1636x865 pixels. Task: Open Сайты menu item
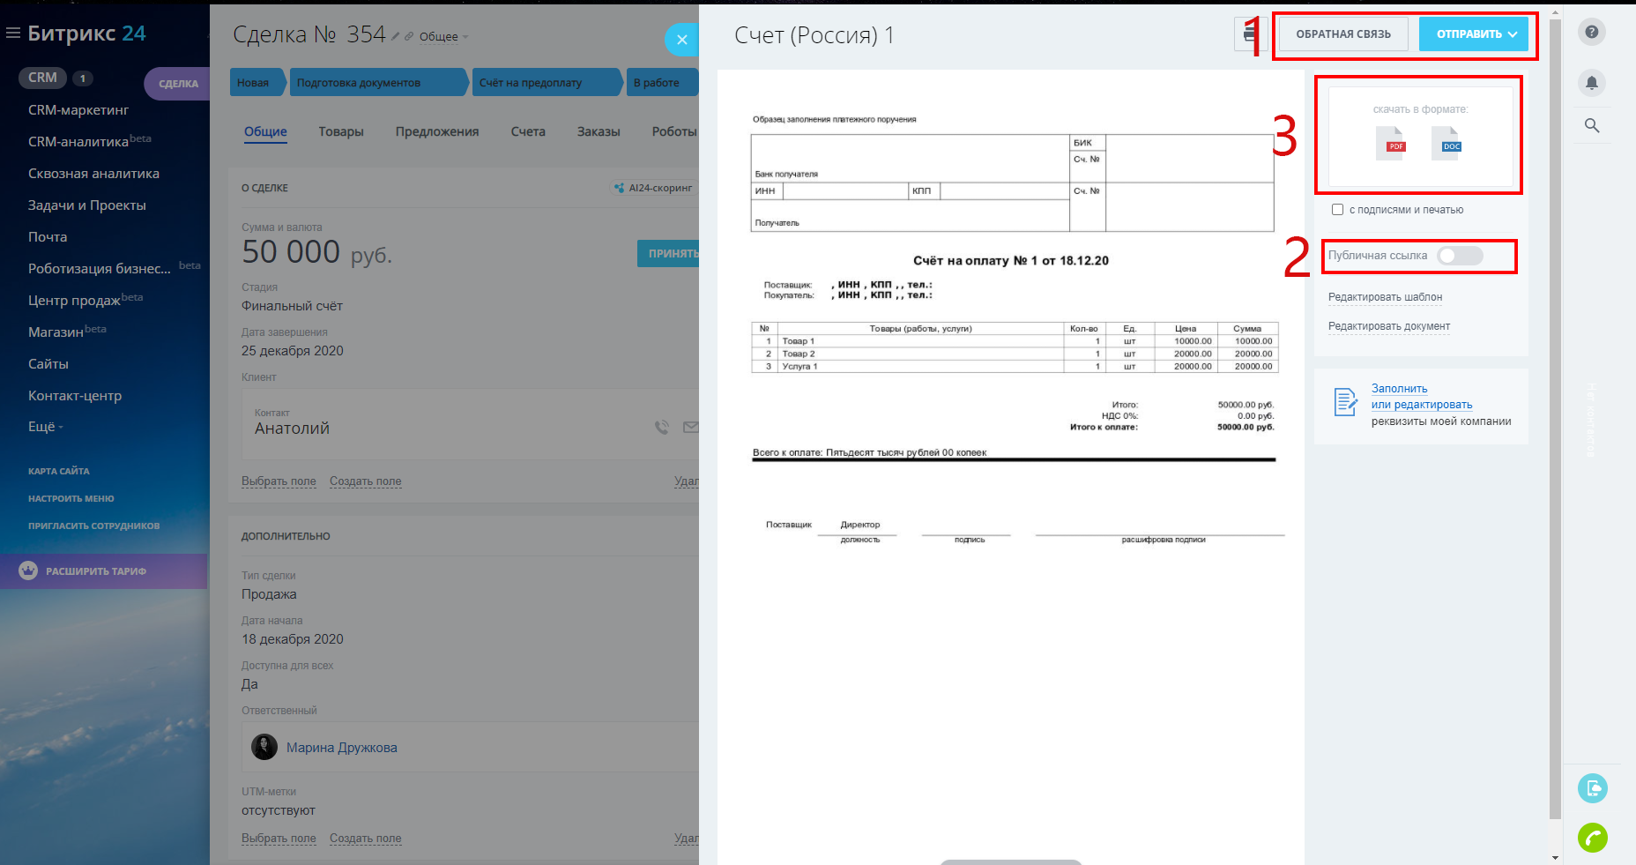pos(48,364)
